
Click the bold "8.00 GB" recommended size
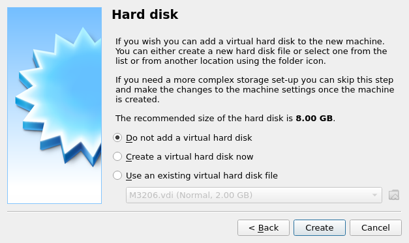(314, 119)
